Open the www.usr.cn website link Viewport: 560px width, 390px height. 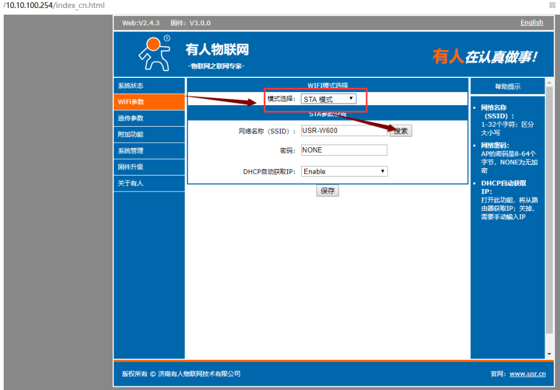pos(527,374)
